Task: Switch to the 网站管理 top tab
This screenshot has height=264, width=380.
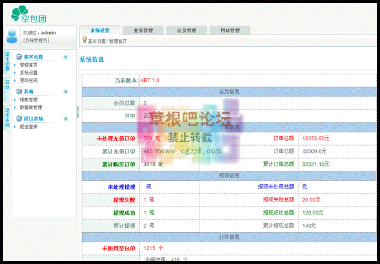Action: pos(230,31)
